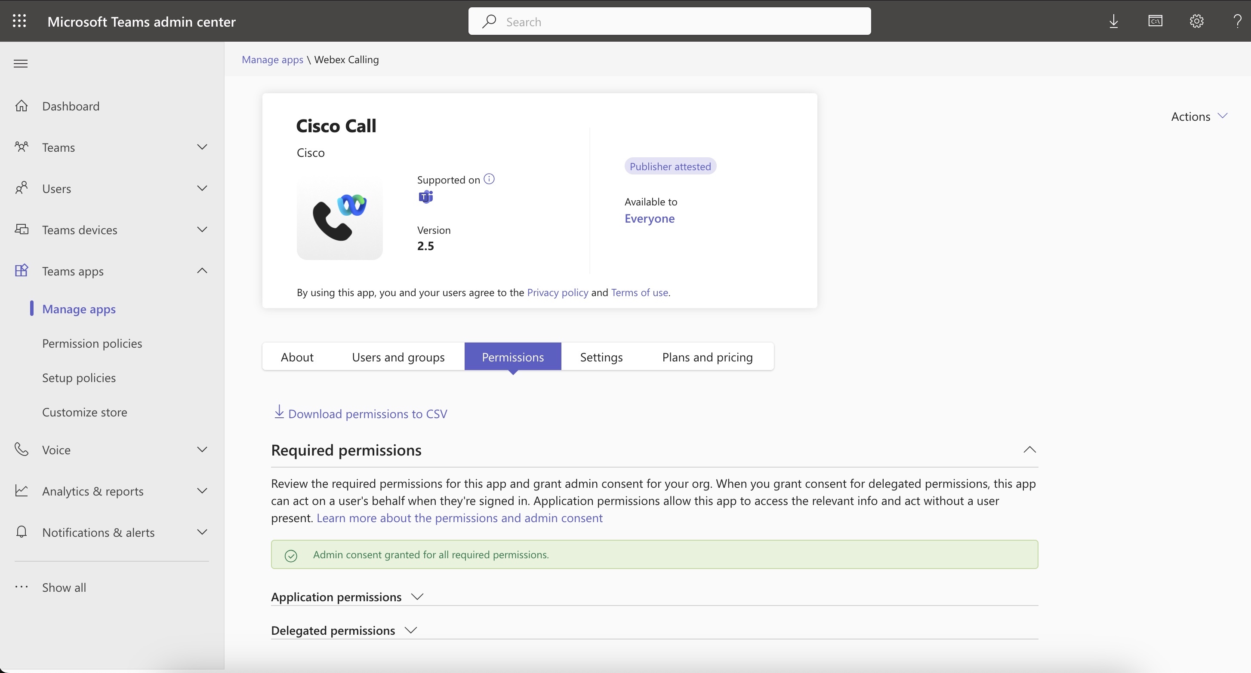The image size is (1251, 673).
Task: Click the settings gear icon in the top toolbar
Action: click(1196, 21)
